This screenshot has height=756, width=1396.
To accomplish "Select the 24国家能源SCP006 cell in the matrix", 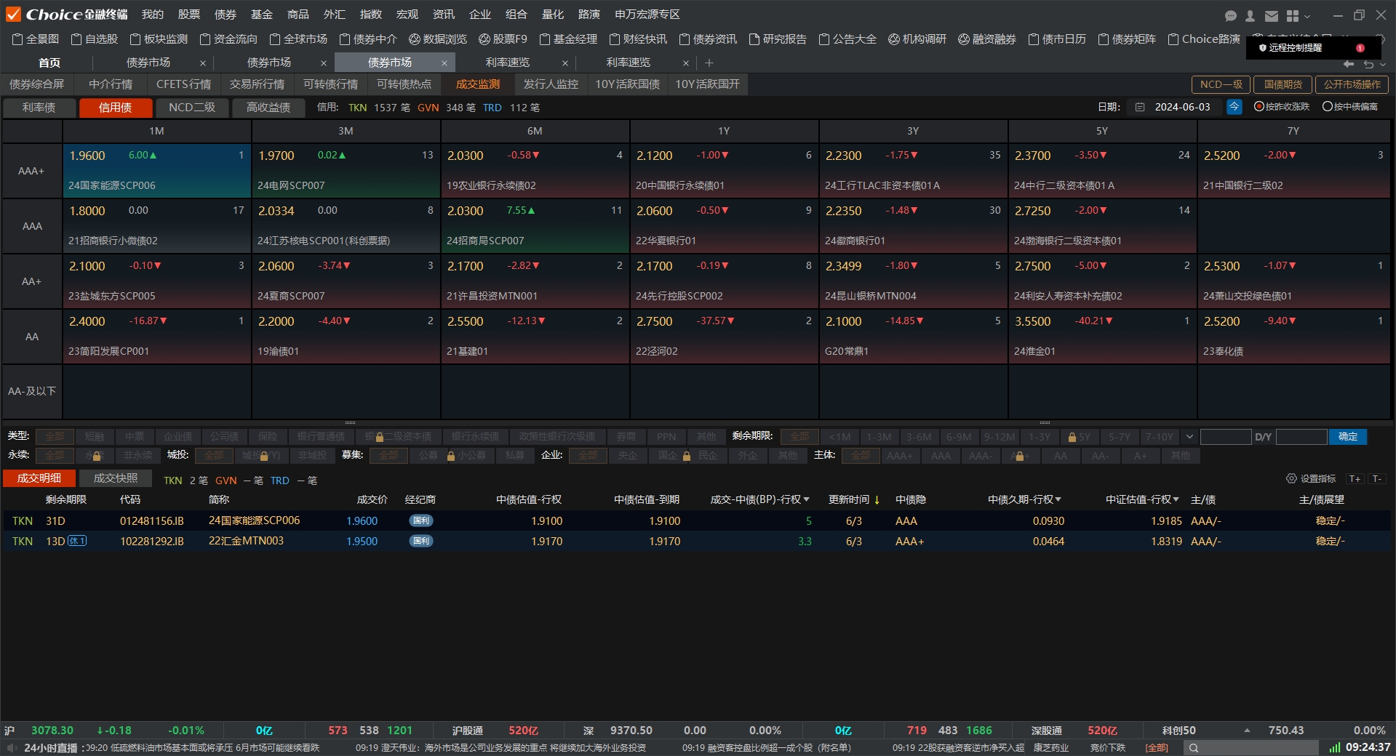I will pos(157,171).
